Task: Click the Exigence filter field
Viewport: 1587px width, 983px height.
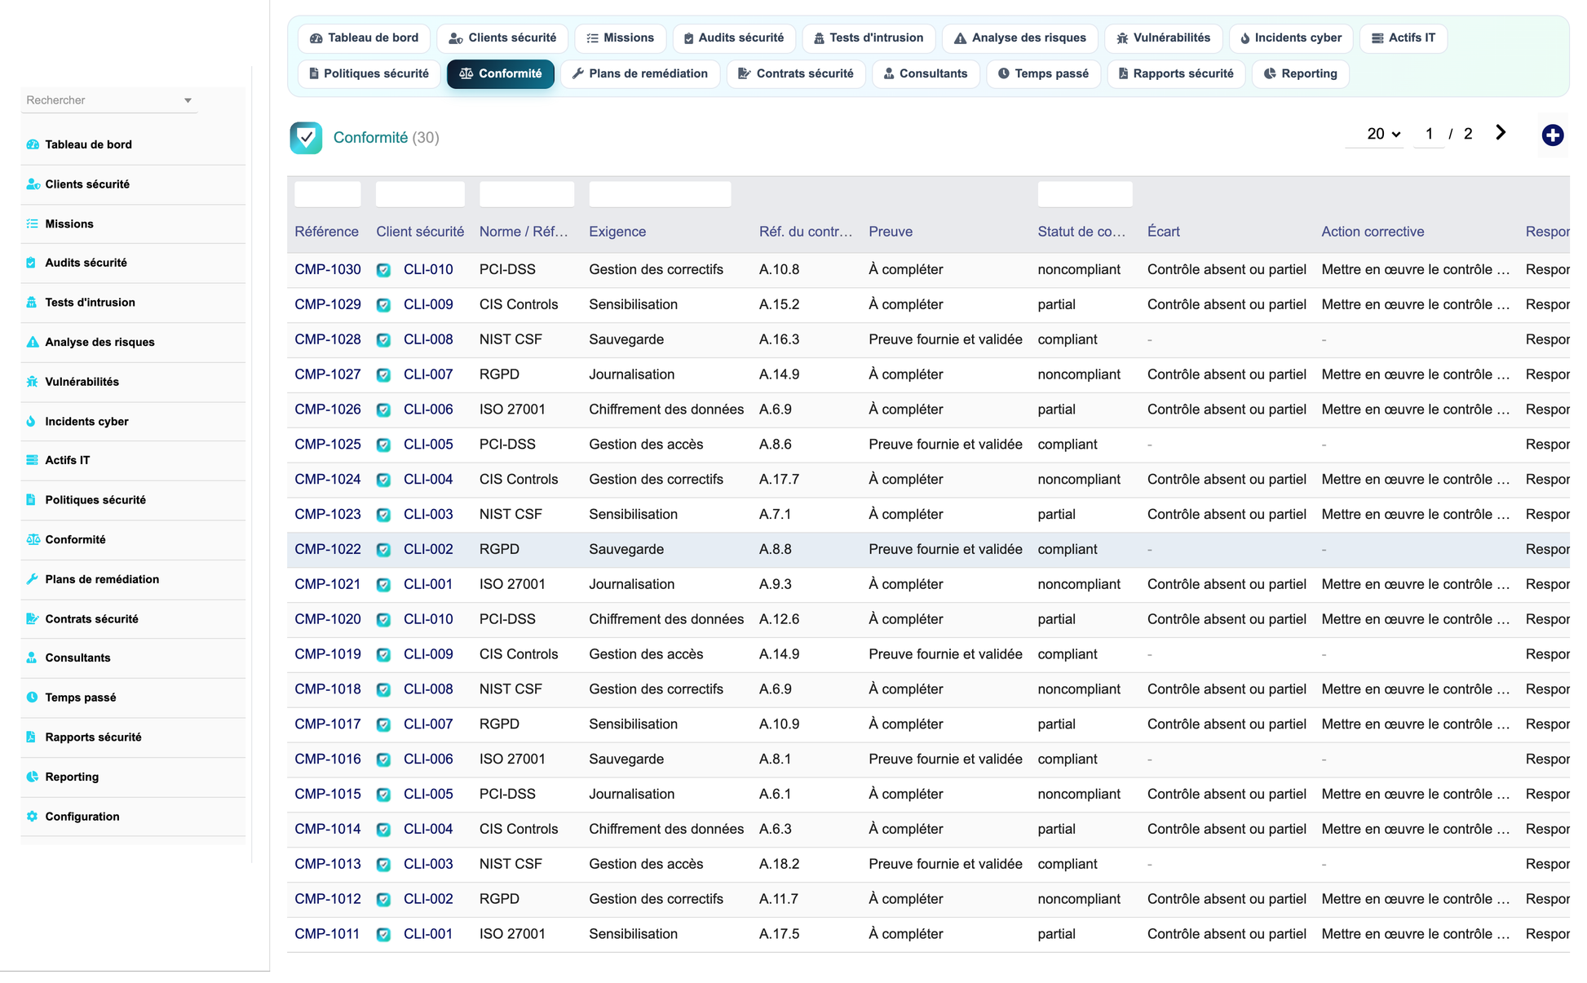Action: [x=660, y=194]
